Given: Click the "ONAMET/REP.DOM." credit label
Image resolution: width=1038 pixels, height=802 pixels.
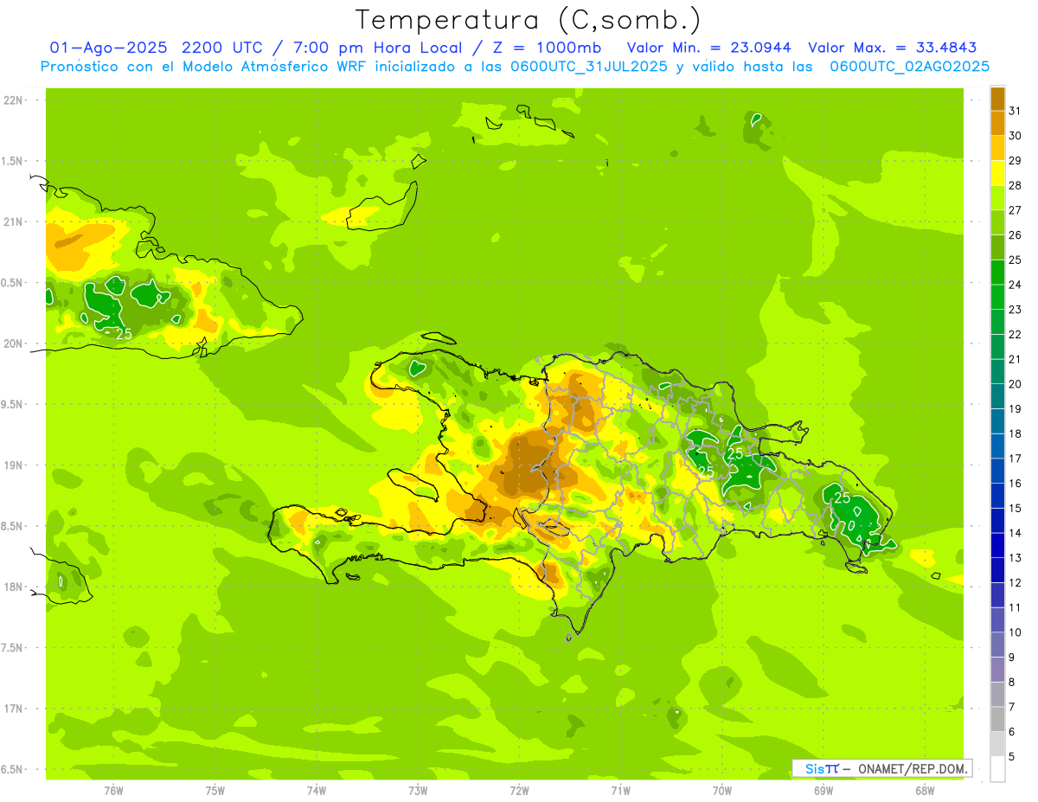Looking at the screenshot, I should coord(913,768).
